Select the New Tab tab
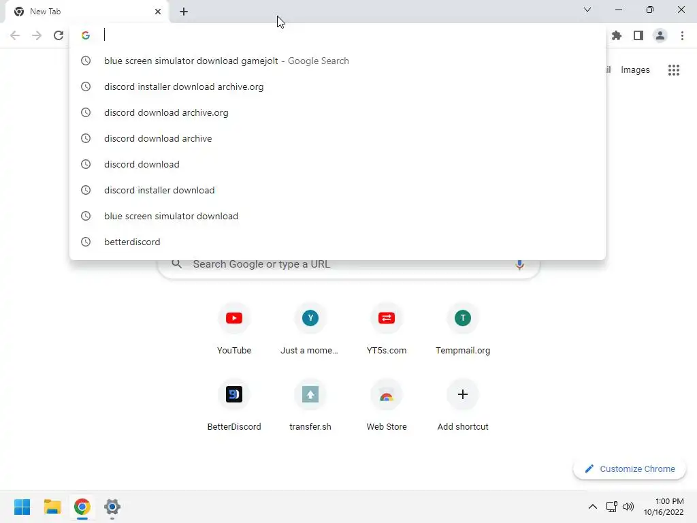 [x=86, y=12]
